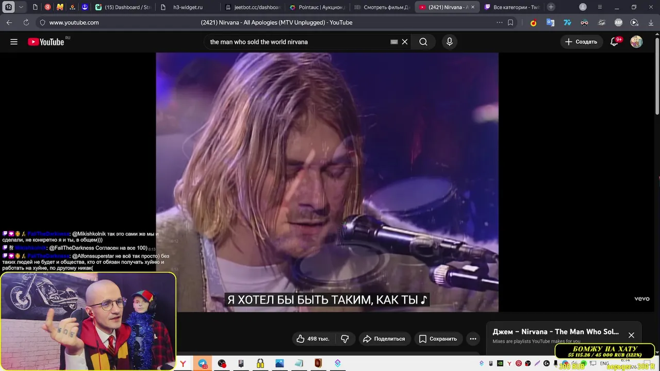Open Yandex Browser taskbar icon
The image size is (660, 371).
click(x=183, y=364)
